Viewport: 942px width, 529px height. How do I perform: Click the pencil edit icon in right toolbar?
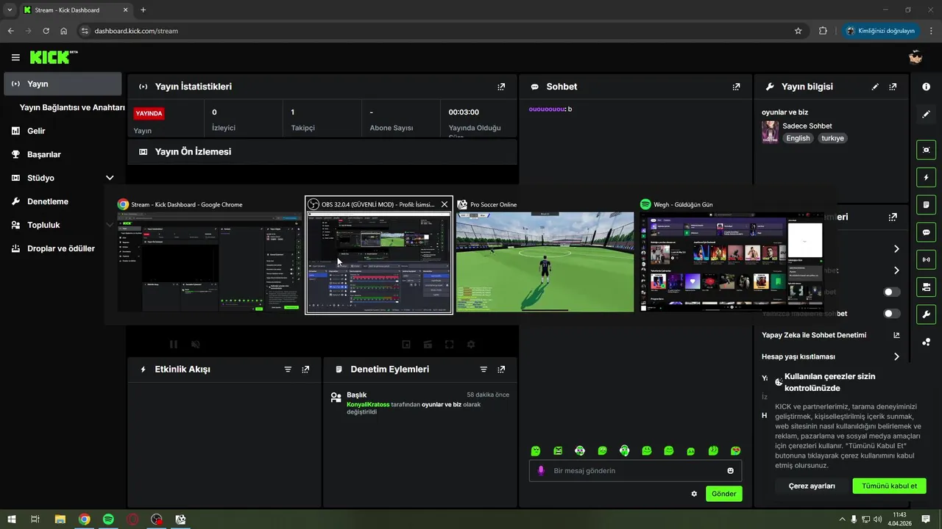pyautogui.click(x=926, y=115)
